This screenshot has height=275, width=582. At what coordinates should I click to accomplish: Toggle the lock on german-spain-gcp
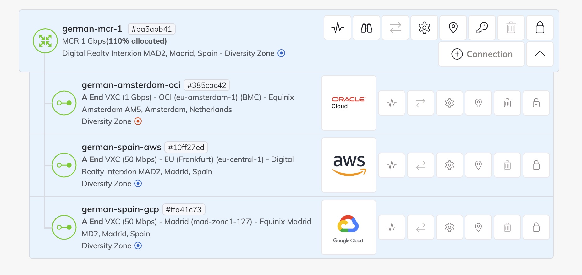(x=536, y=227)
